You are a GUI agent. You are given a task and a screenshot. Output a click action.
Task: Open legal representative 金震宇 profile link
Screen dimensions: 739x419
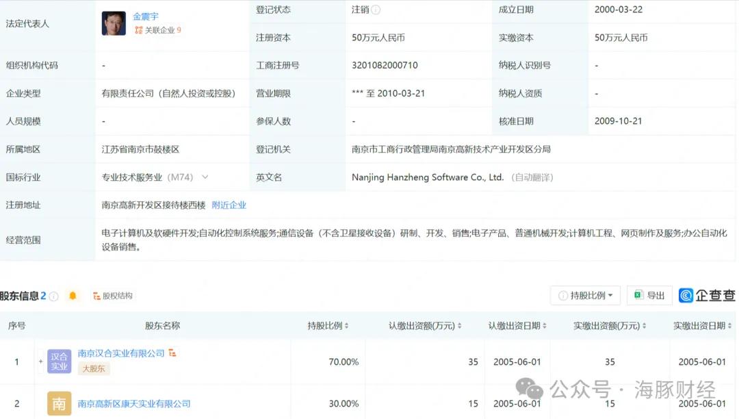146,16
